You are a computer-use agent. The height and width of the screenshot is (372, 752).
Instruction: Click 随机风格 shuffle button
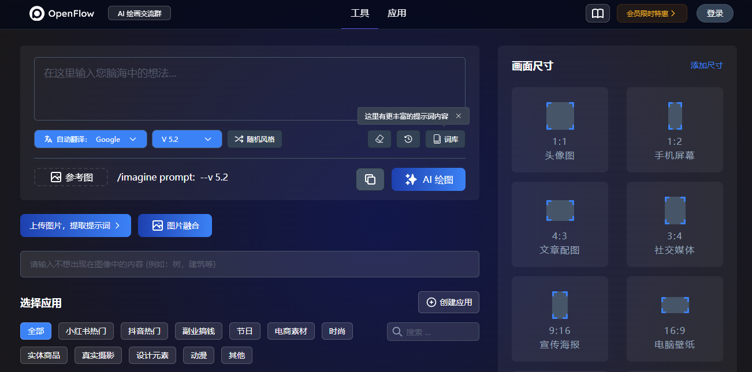[255, 139]
